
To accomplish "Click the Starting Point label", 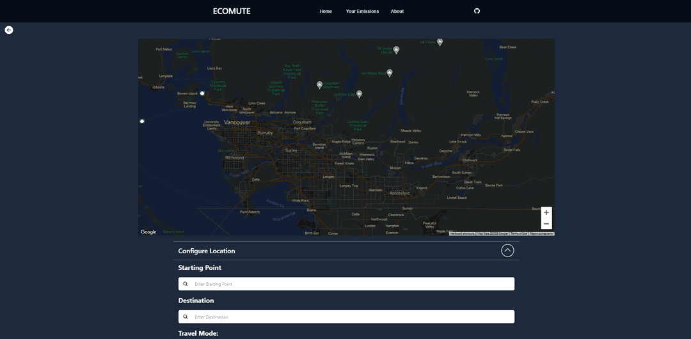I will [x=200, y=267].
